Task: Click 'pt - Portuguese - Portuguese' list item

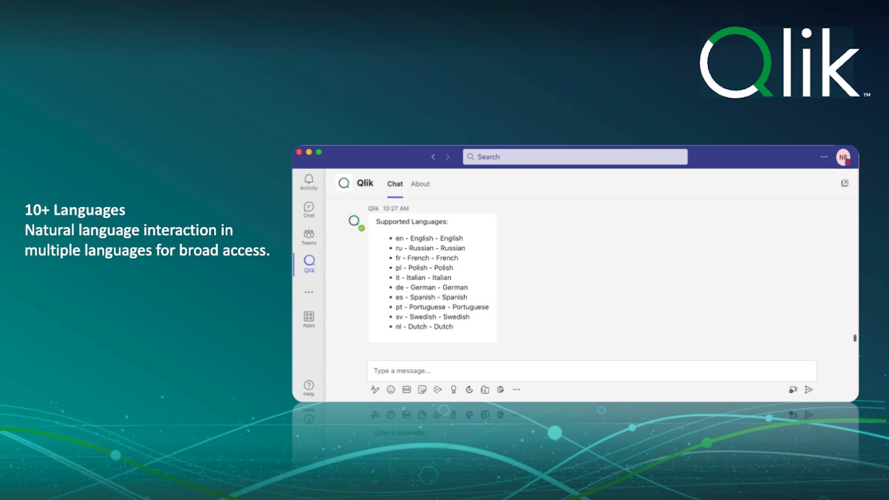Action: click(442, 307)
